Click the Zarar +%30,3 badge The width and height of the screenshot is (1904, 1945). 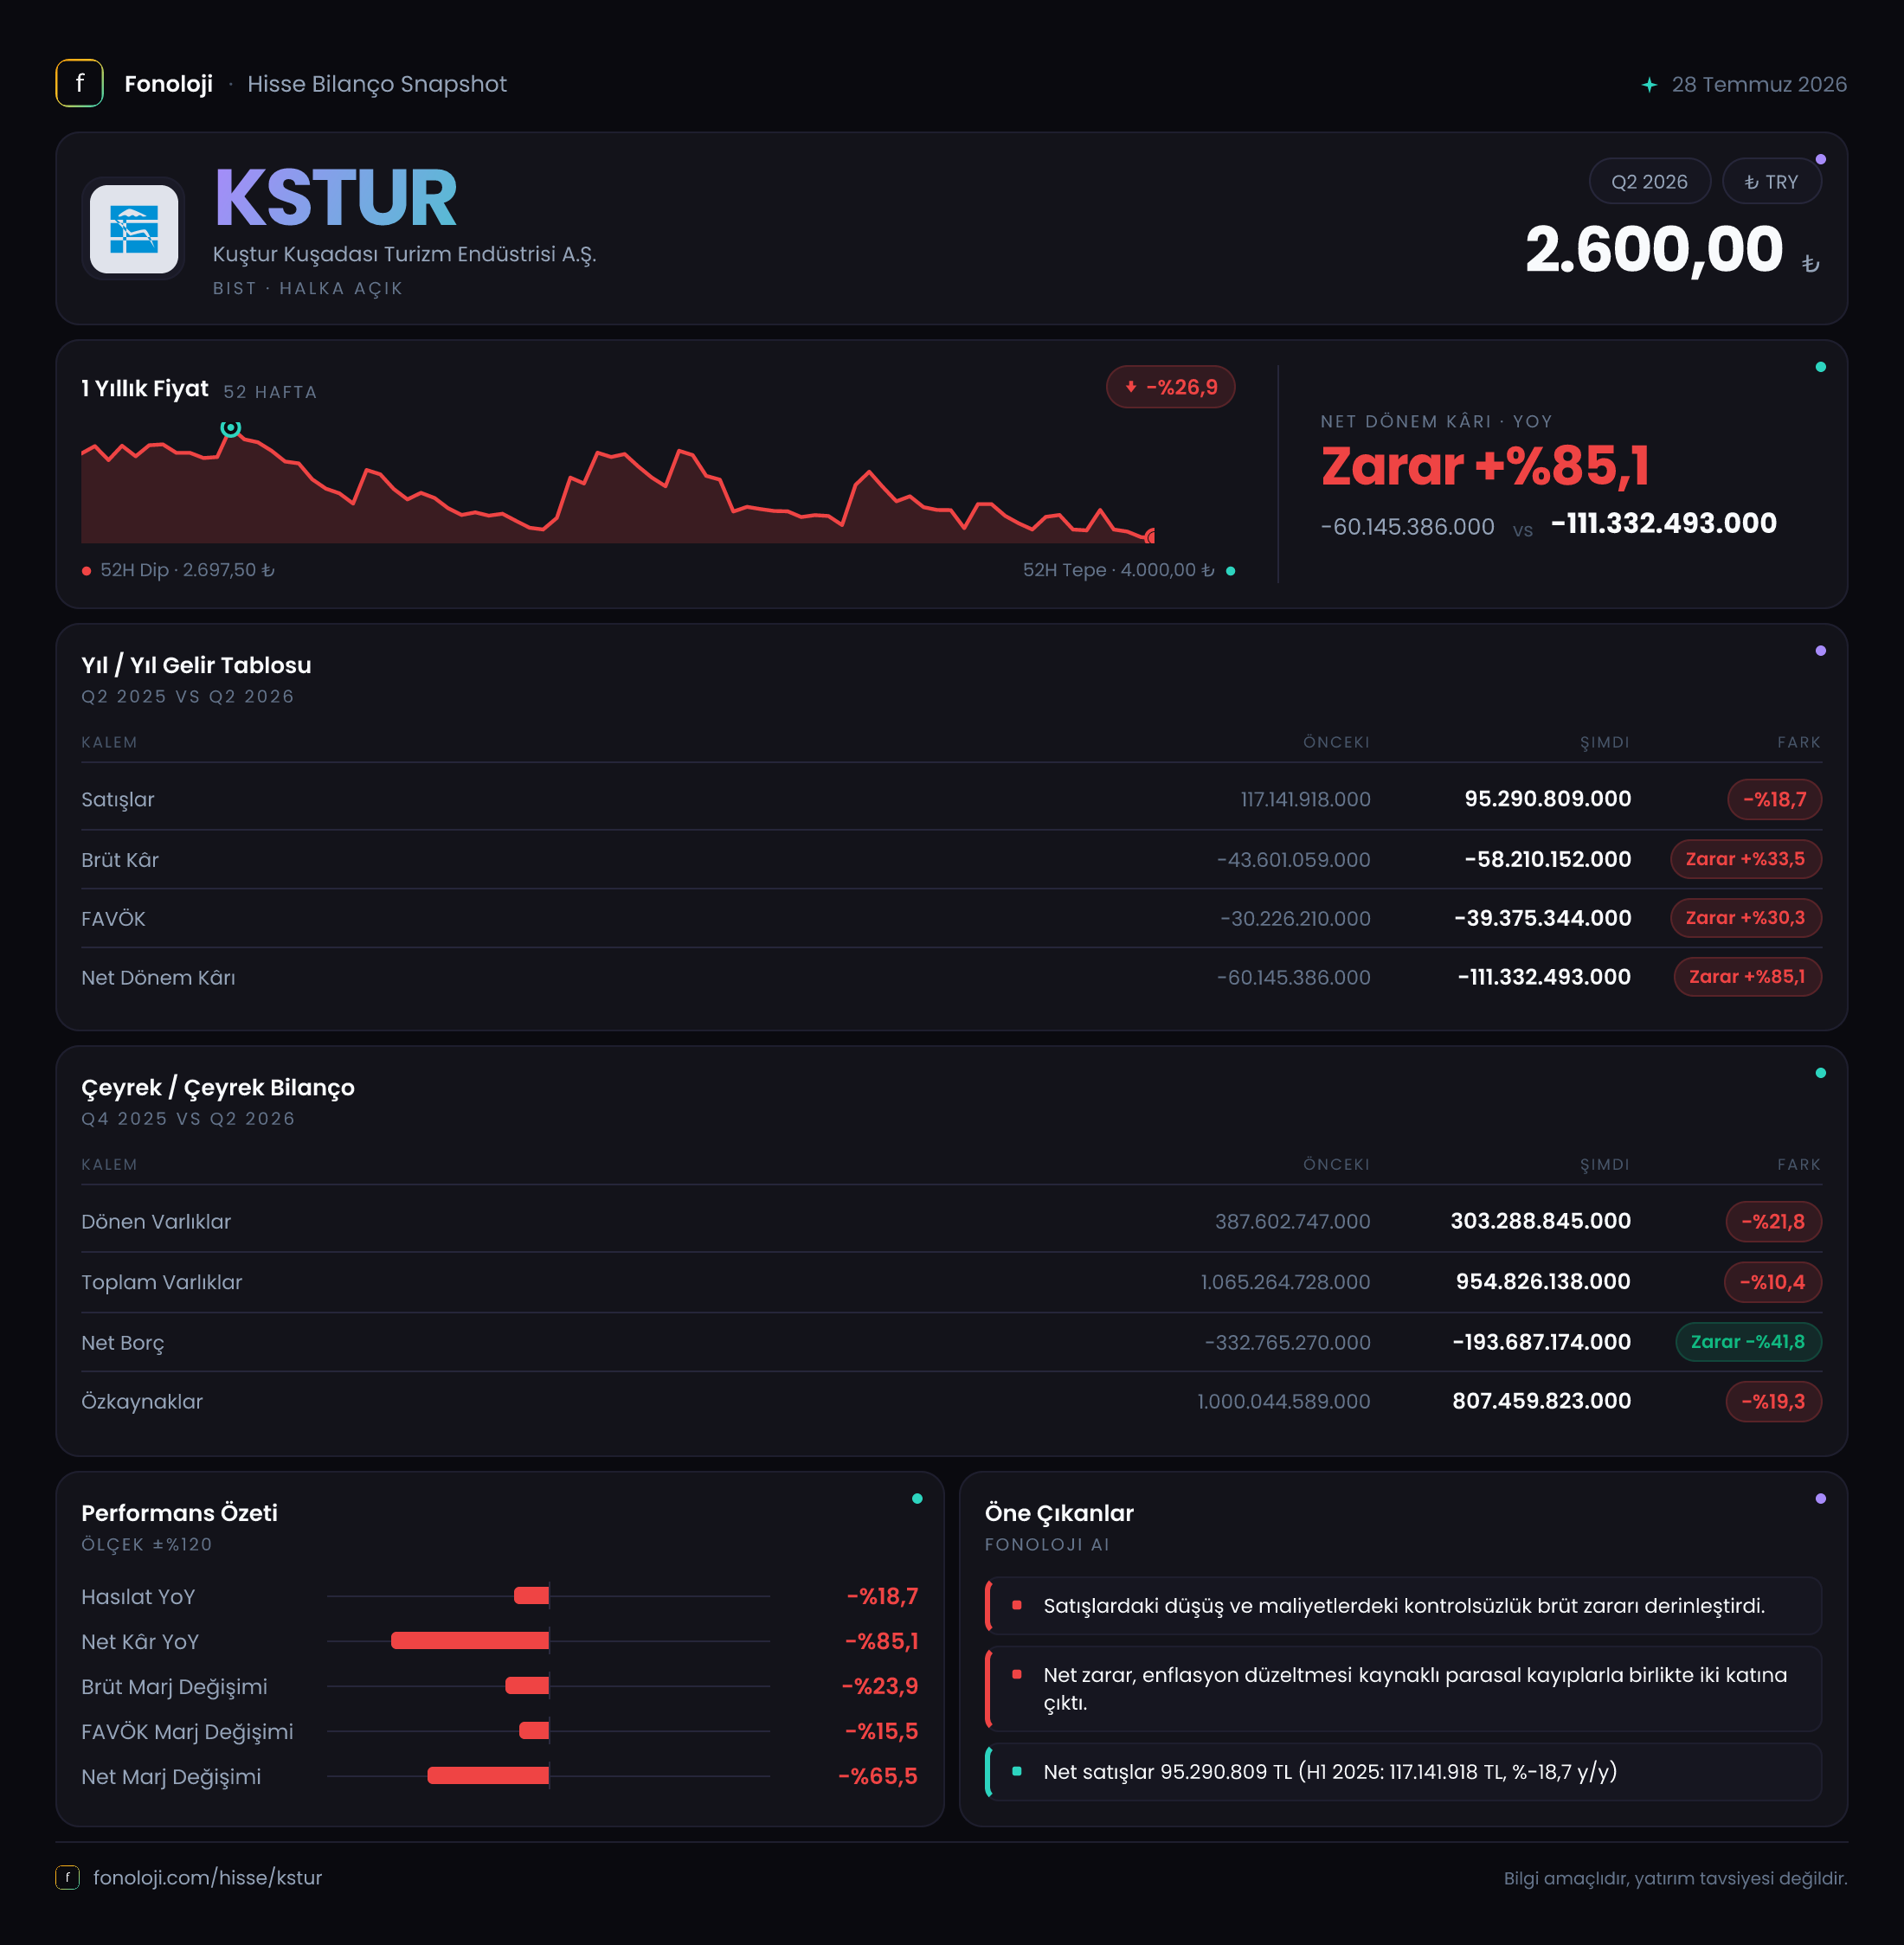[x=1745, y=919]
